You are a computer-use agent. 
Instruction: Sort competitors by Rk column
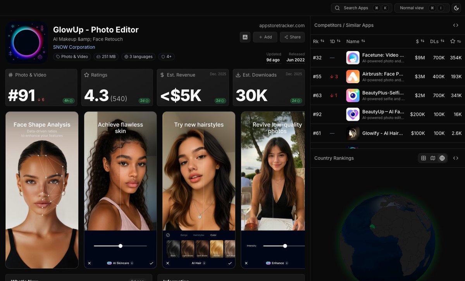point(319,41)
